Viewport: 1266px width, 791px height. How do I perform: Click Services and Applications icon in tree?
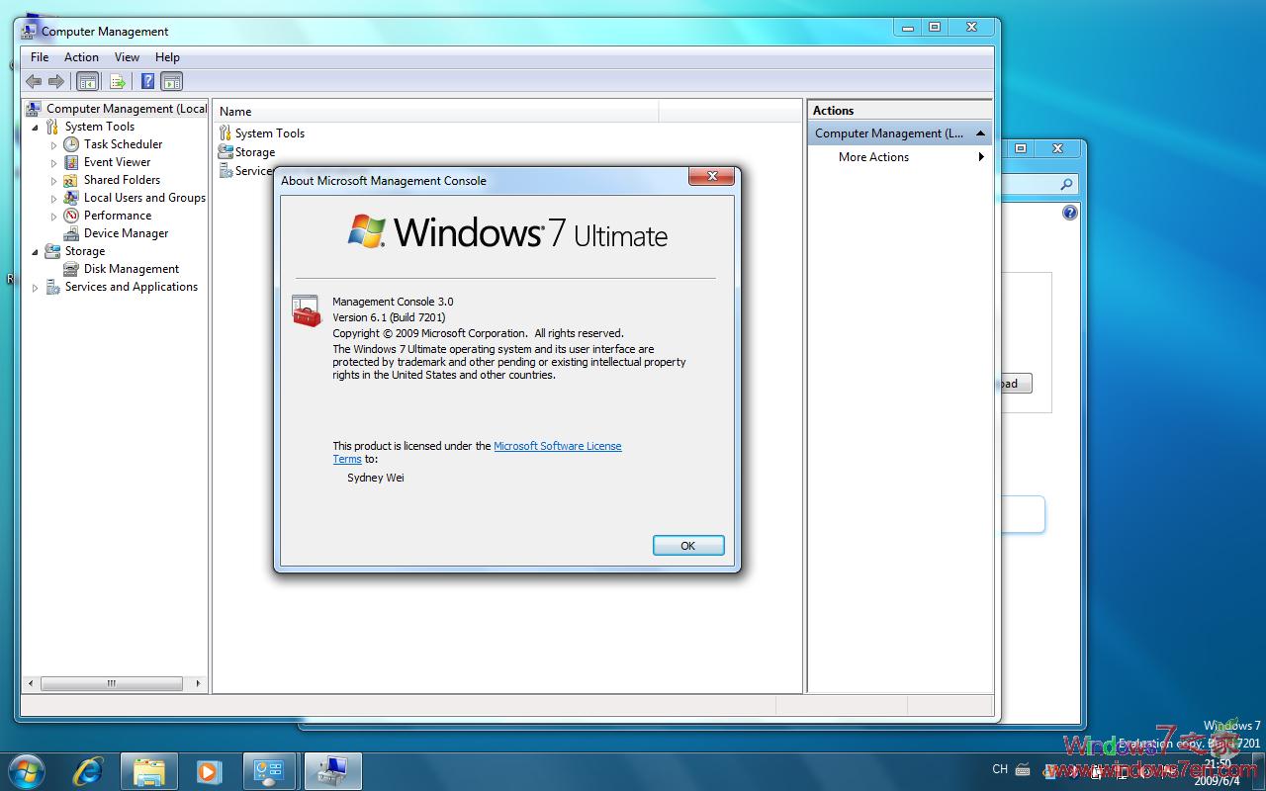coord(52,287)
